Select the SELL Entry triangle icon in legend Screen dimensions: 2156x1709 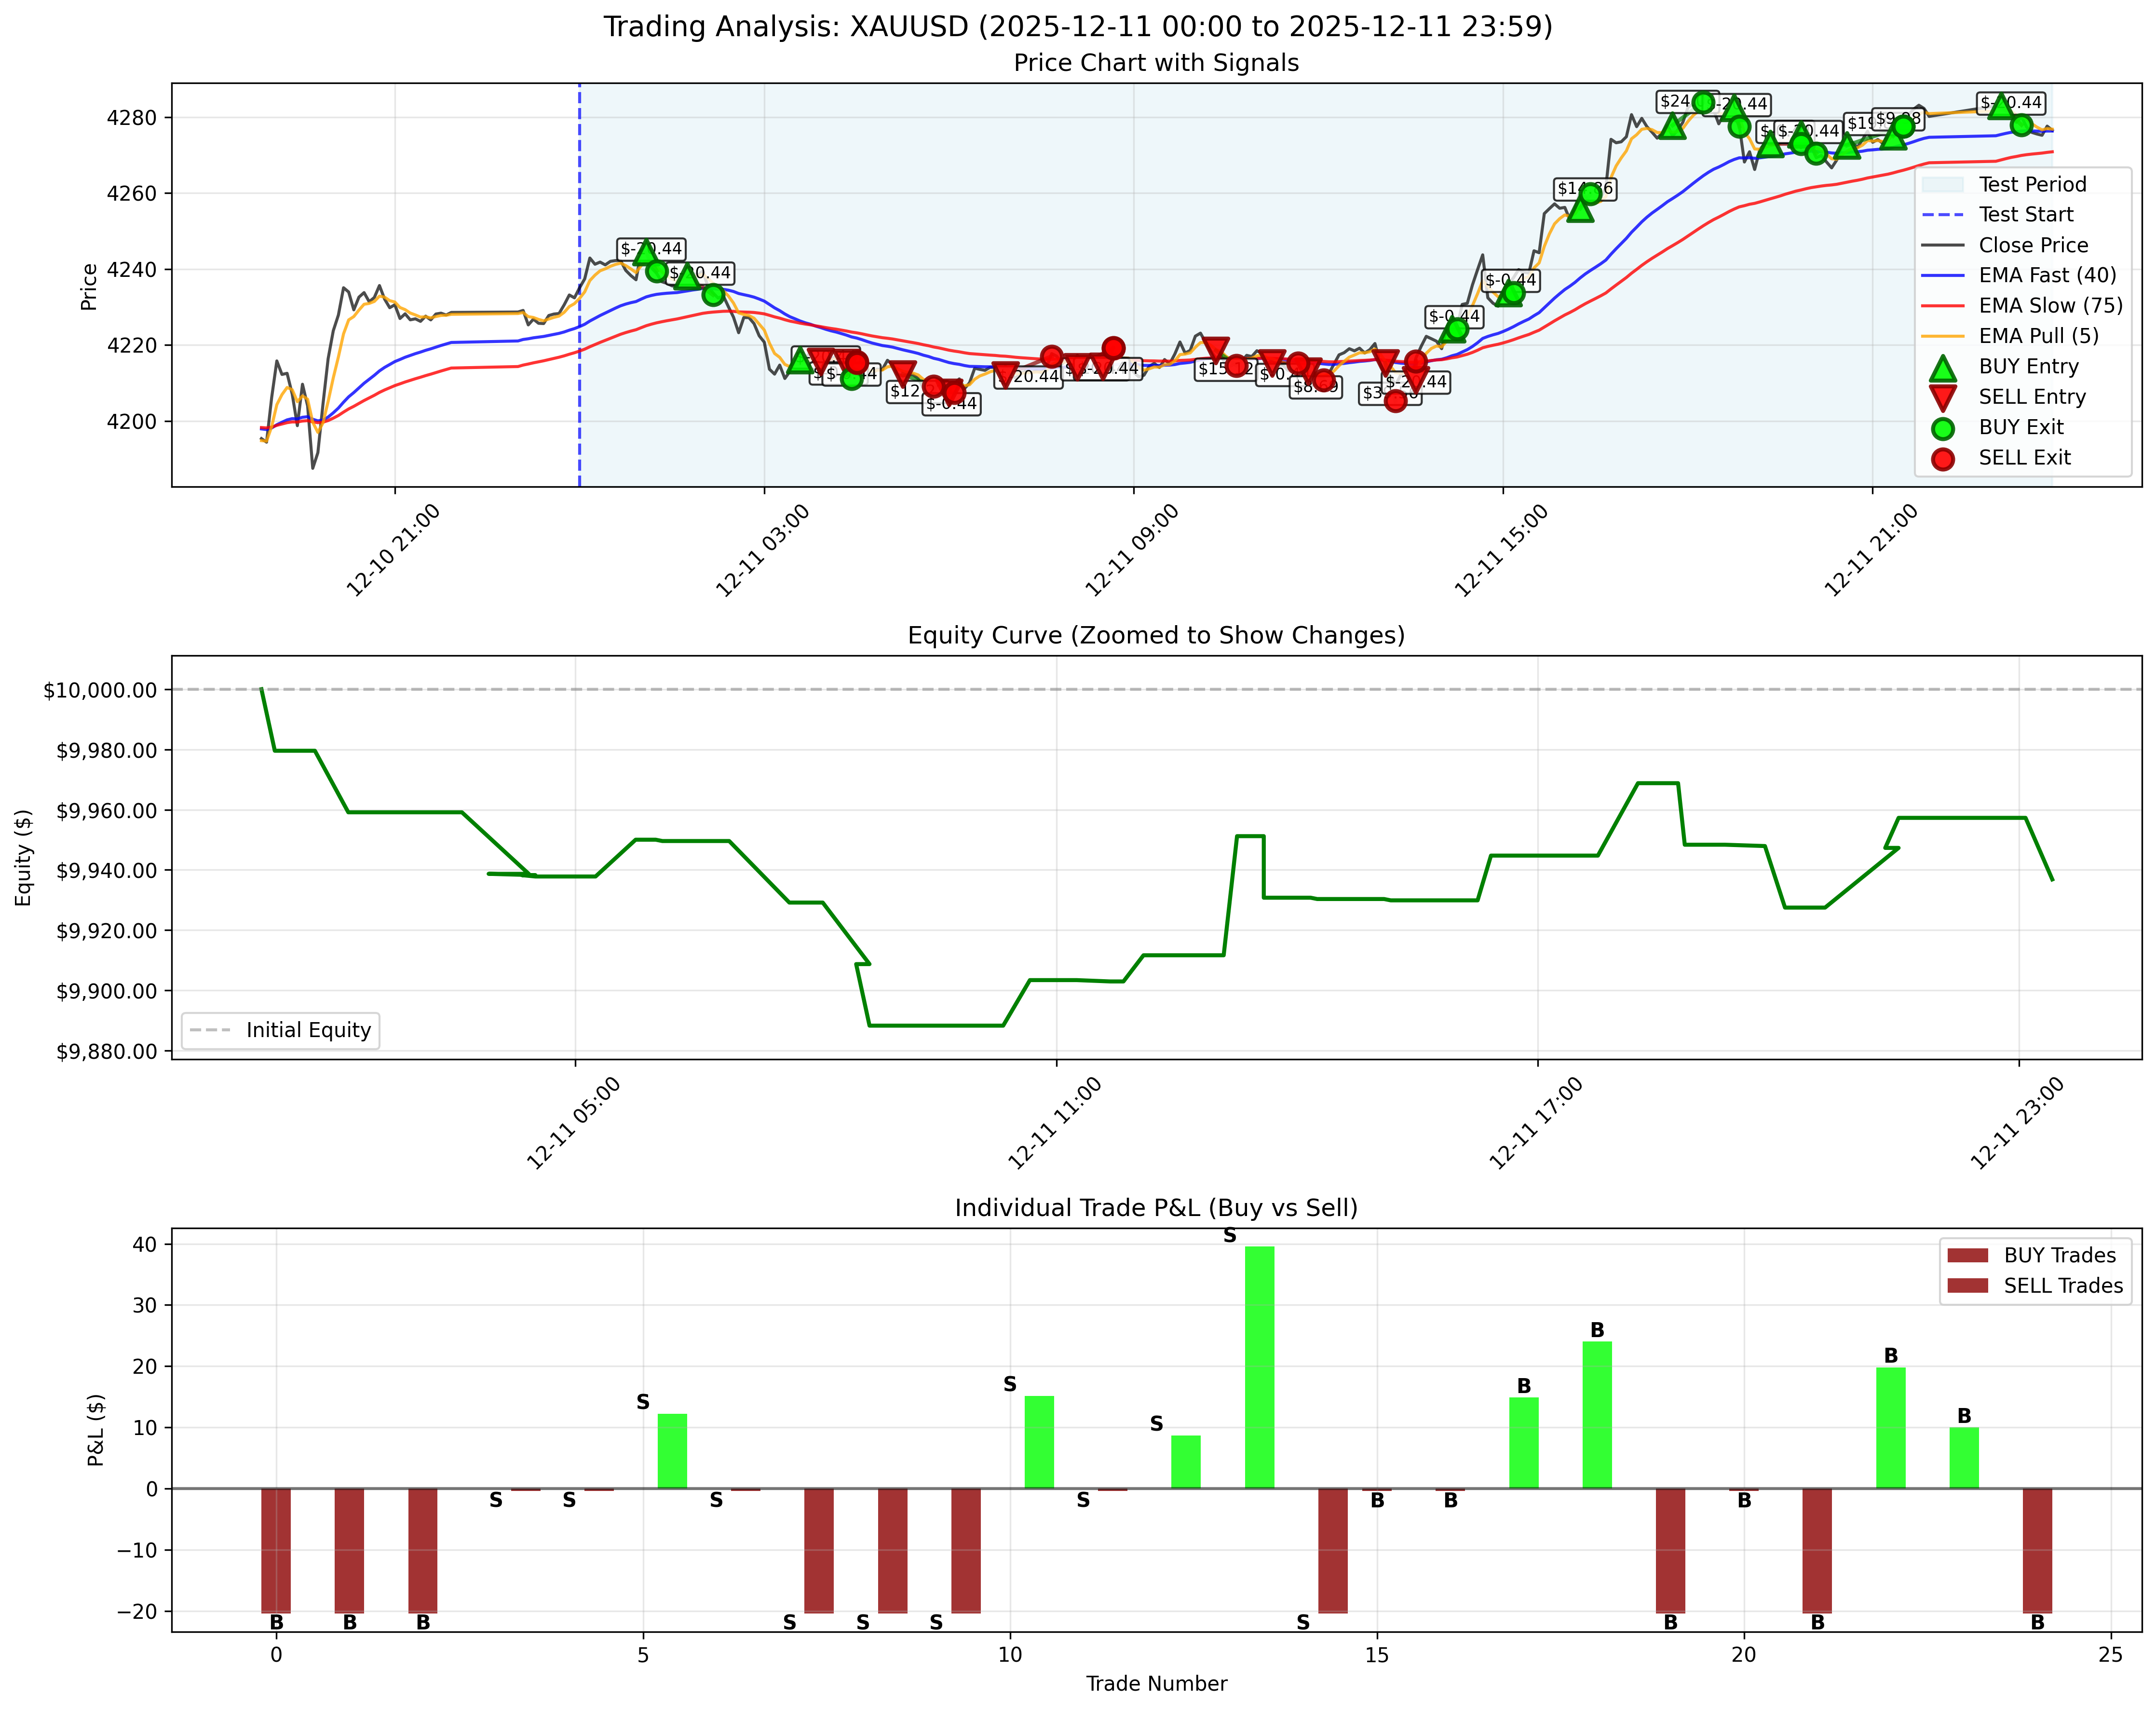[x=1944, y=397]
